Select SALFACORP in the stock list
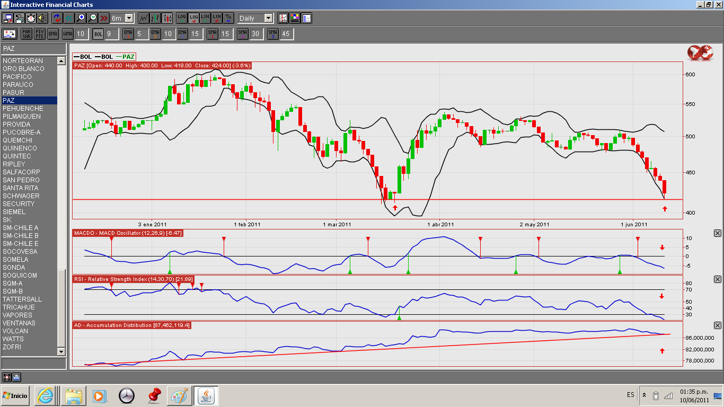724x407 pixels. 29,172
